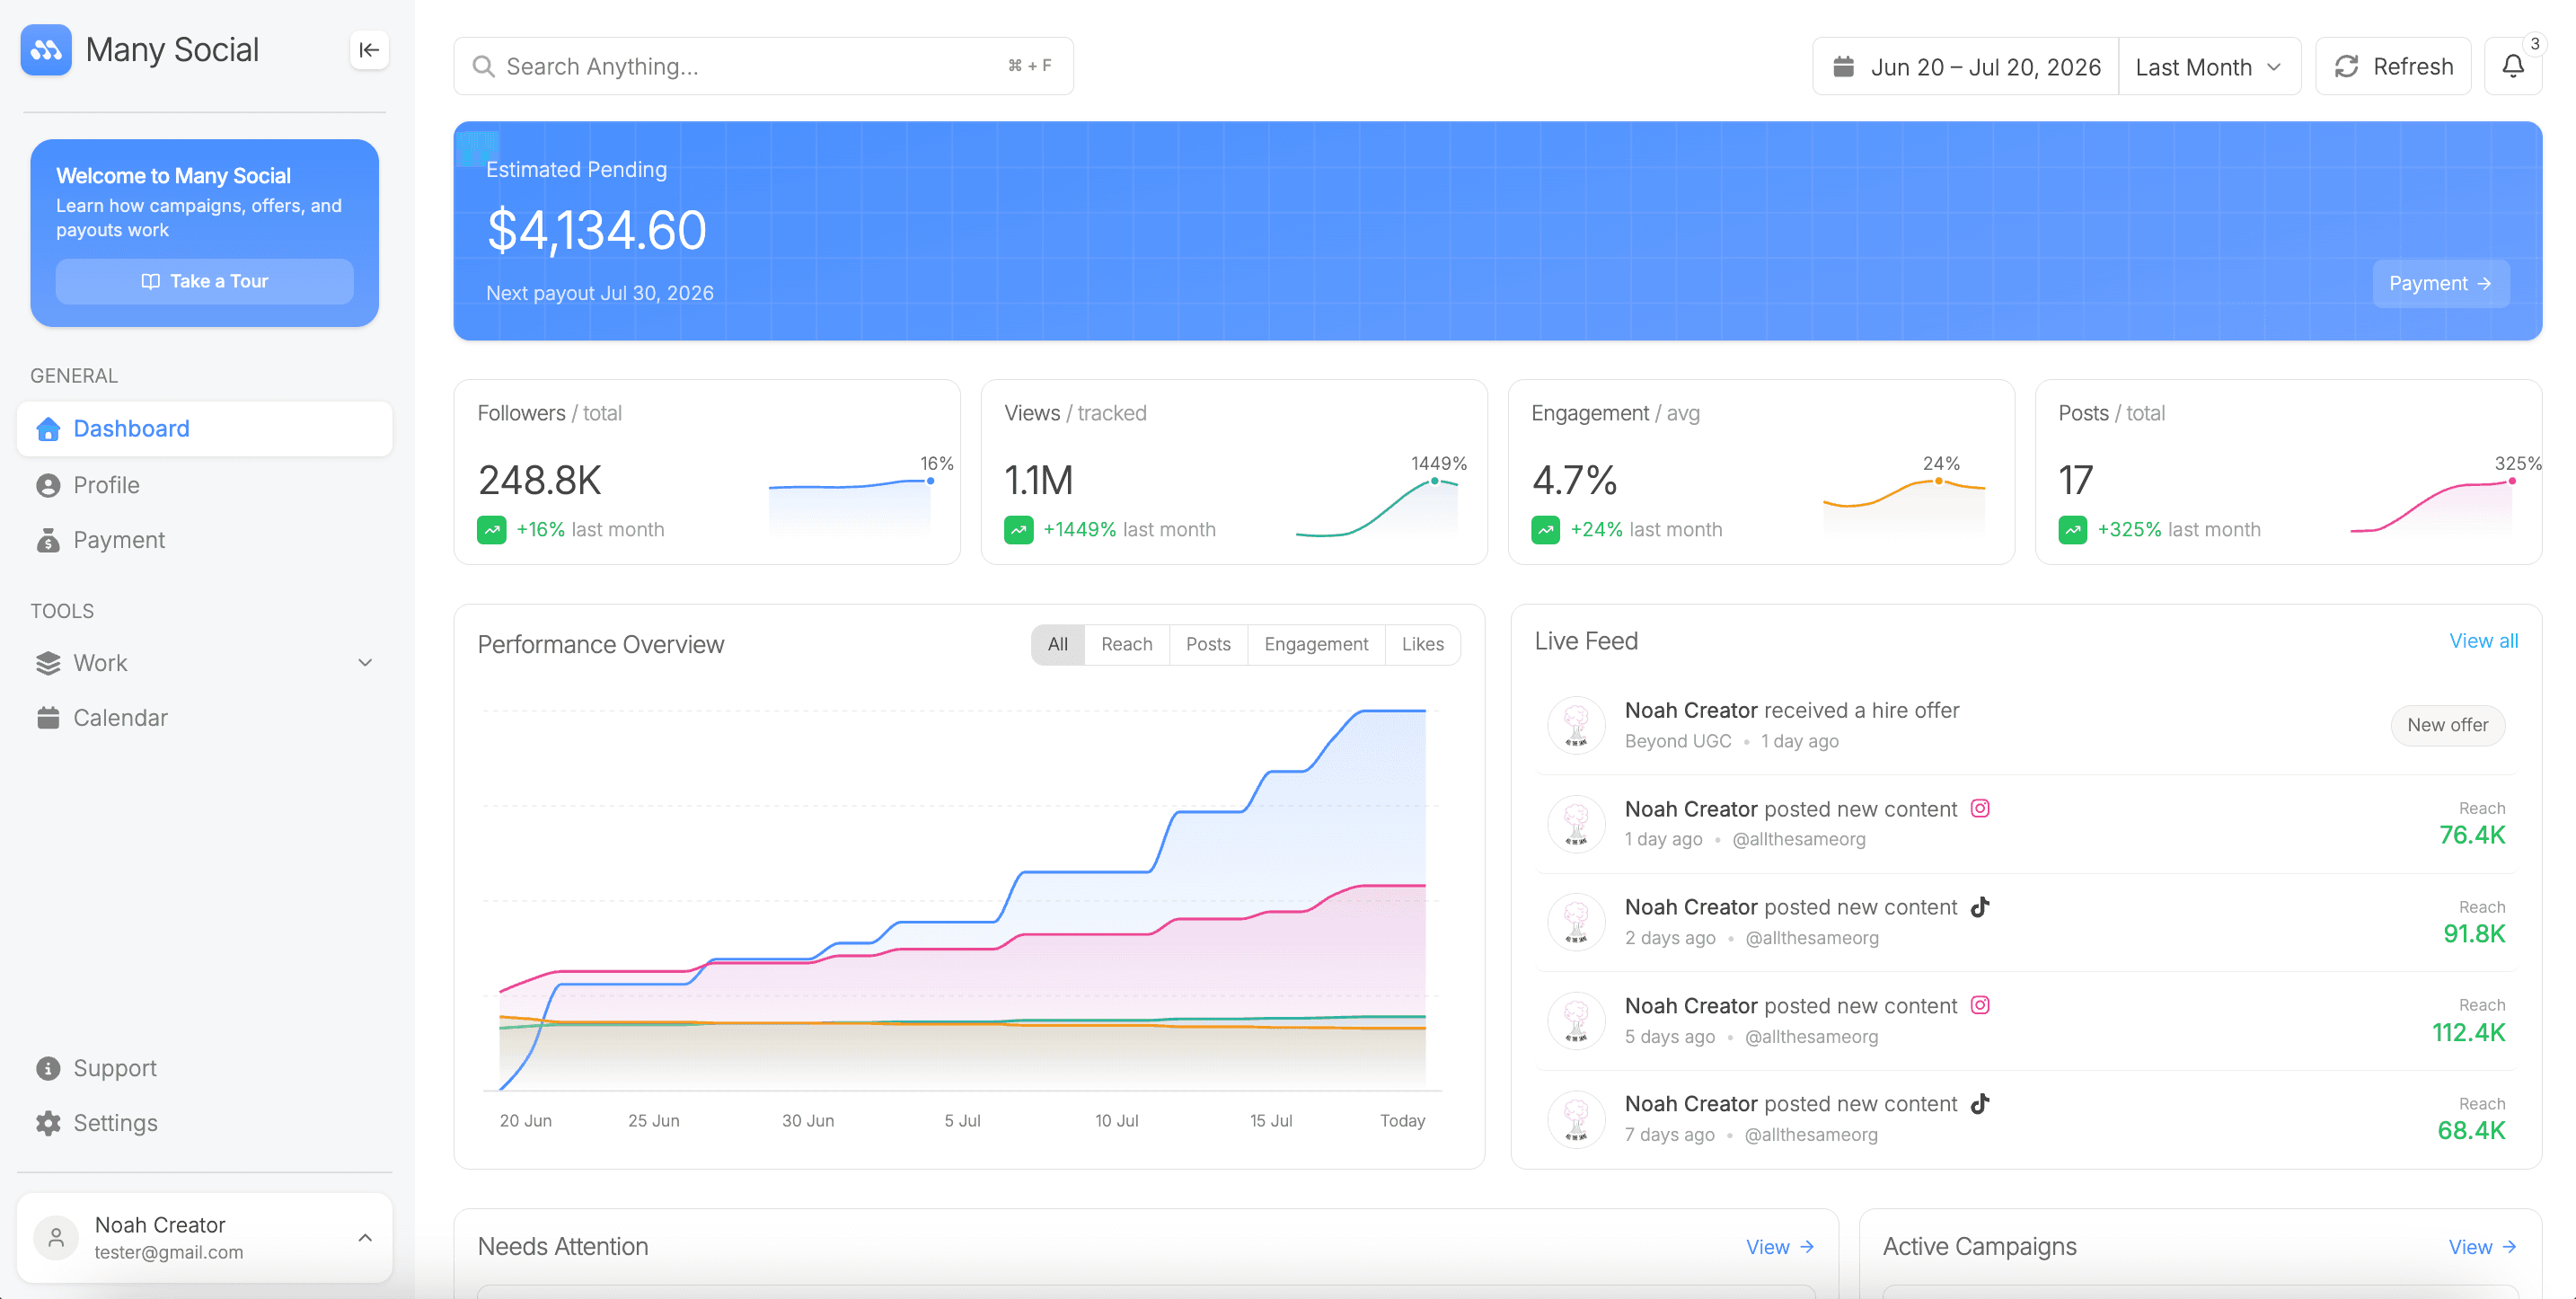The height and width of the screenshot is (1299, 2576).
Task: Collapse the sidebar with the arrow icon
Action: point(369,50)
